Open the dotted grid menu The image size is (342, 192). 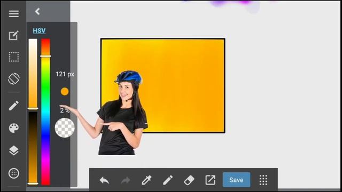pos(263,180)
